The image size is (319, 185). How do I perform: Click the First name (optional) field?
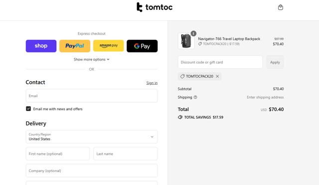pyautogui.click(x=58, y=154)
